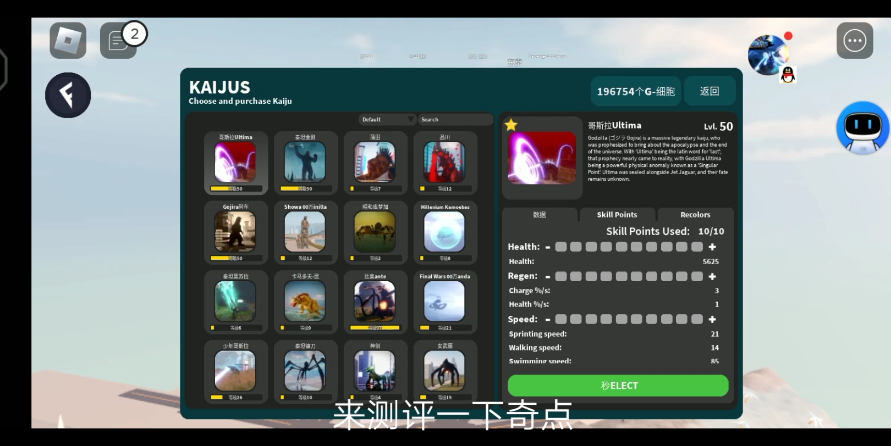The image size is (891, 446).
Task: Select the 比奥ante kaiju card
Action: point(375,302)
